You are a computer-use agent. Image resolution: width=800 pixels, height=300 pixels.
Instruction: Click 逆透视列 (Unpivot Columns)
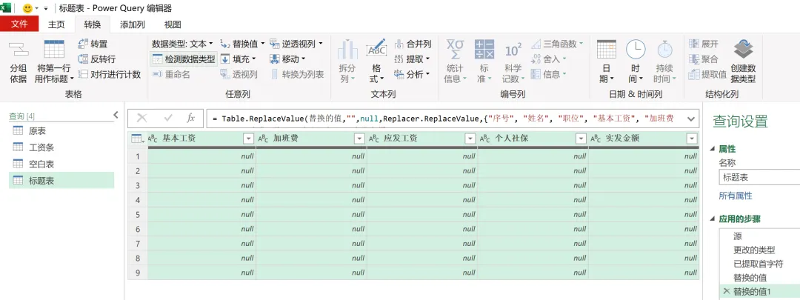[296, 44]
